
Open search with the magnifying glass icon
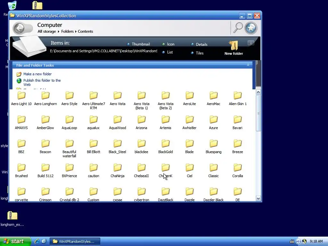coord(238,28)
